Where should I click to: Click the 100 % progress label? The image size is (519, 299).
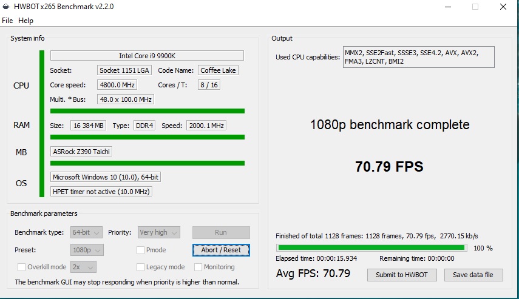483,248
